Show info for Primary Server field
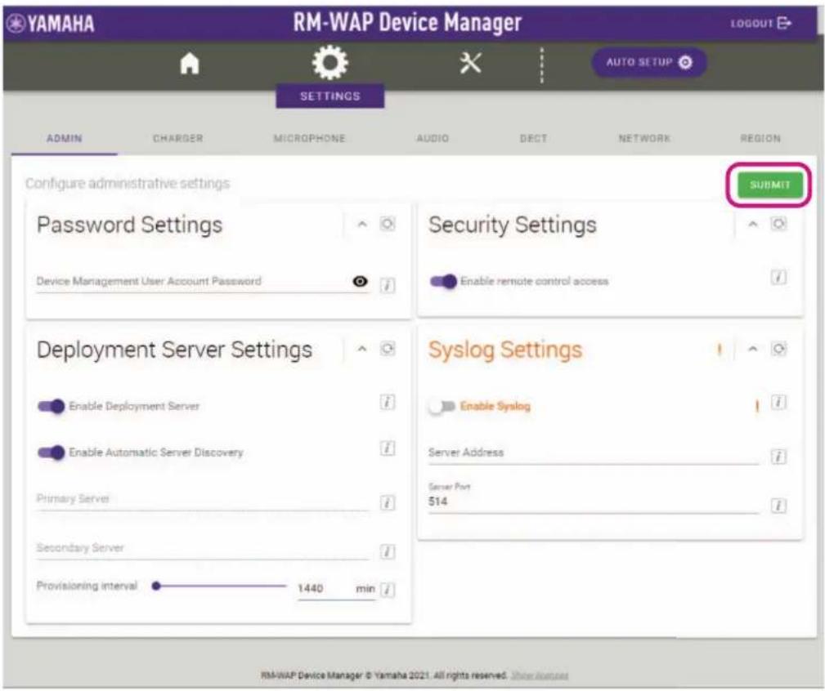 (388, 503)
